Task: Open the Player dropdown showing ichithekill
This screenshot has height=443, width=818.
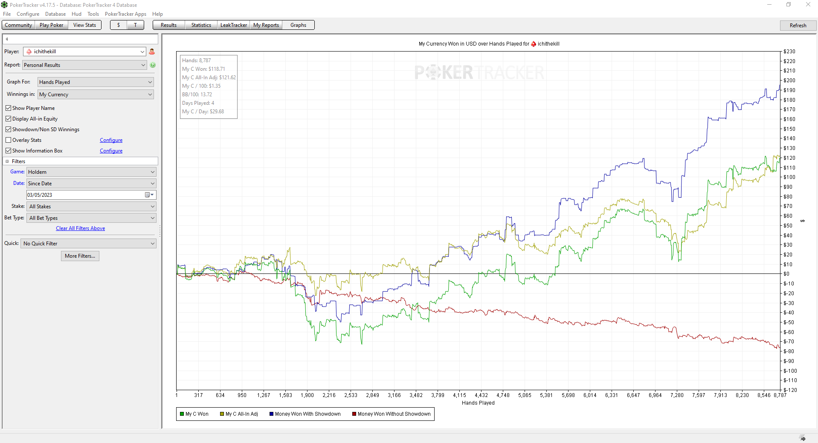Action: pyautogui.click(x=84, y=52)
